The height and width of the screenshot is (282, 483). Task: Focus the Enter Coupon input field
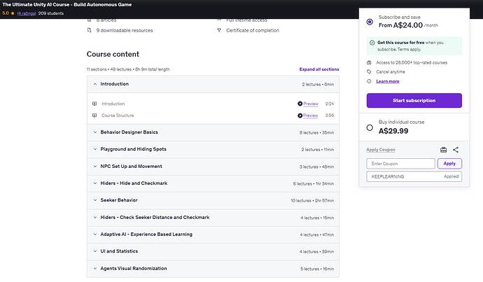click(x=400, y=164)
